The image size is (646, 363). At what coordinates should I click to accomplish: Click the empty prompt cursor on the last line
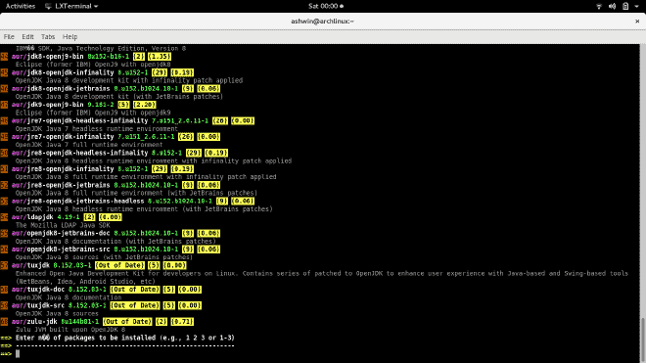coord(18,353)
